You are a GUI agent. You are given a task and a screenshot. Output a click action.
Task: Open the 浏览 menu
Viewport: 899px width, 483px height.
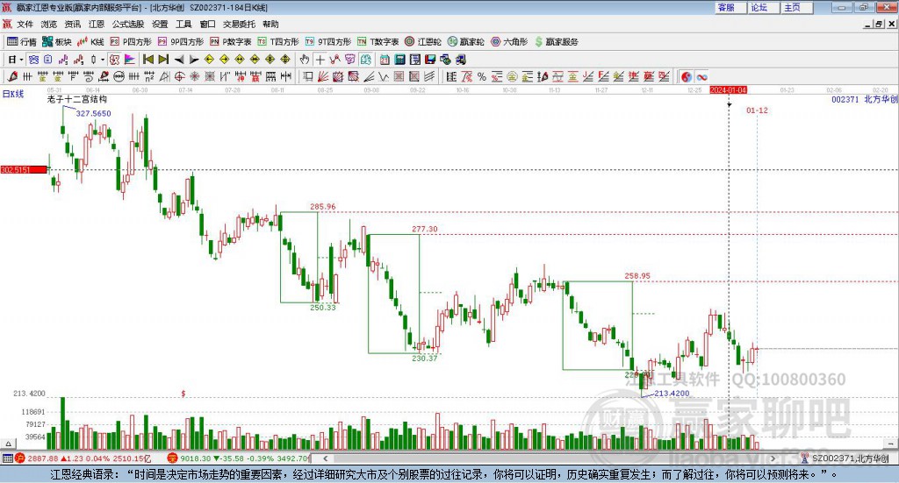49,24
